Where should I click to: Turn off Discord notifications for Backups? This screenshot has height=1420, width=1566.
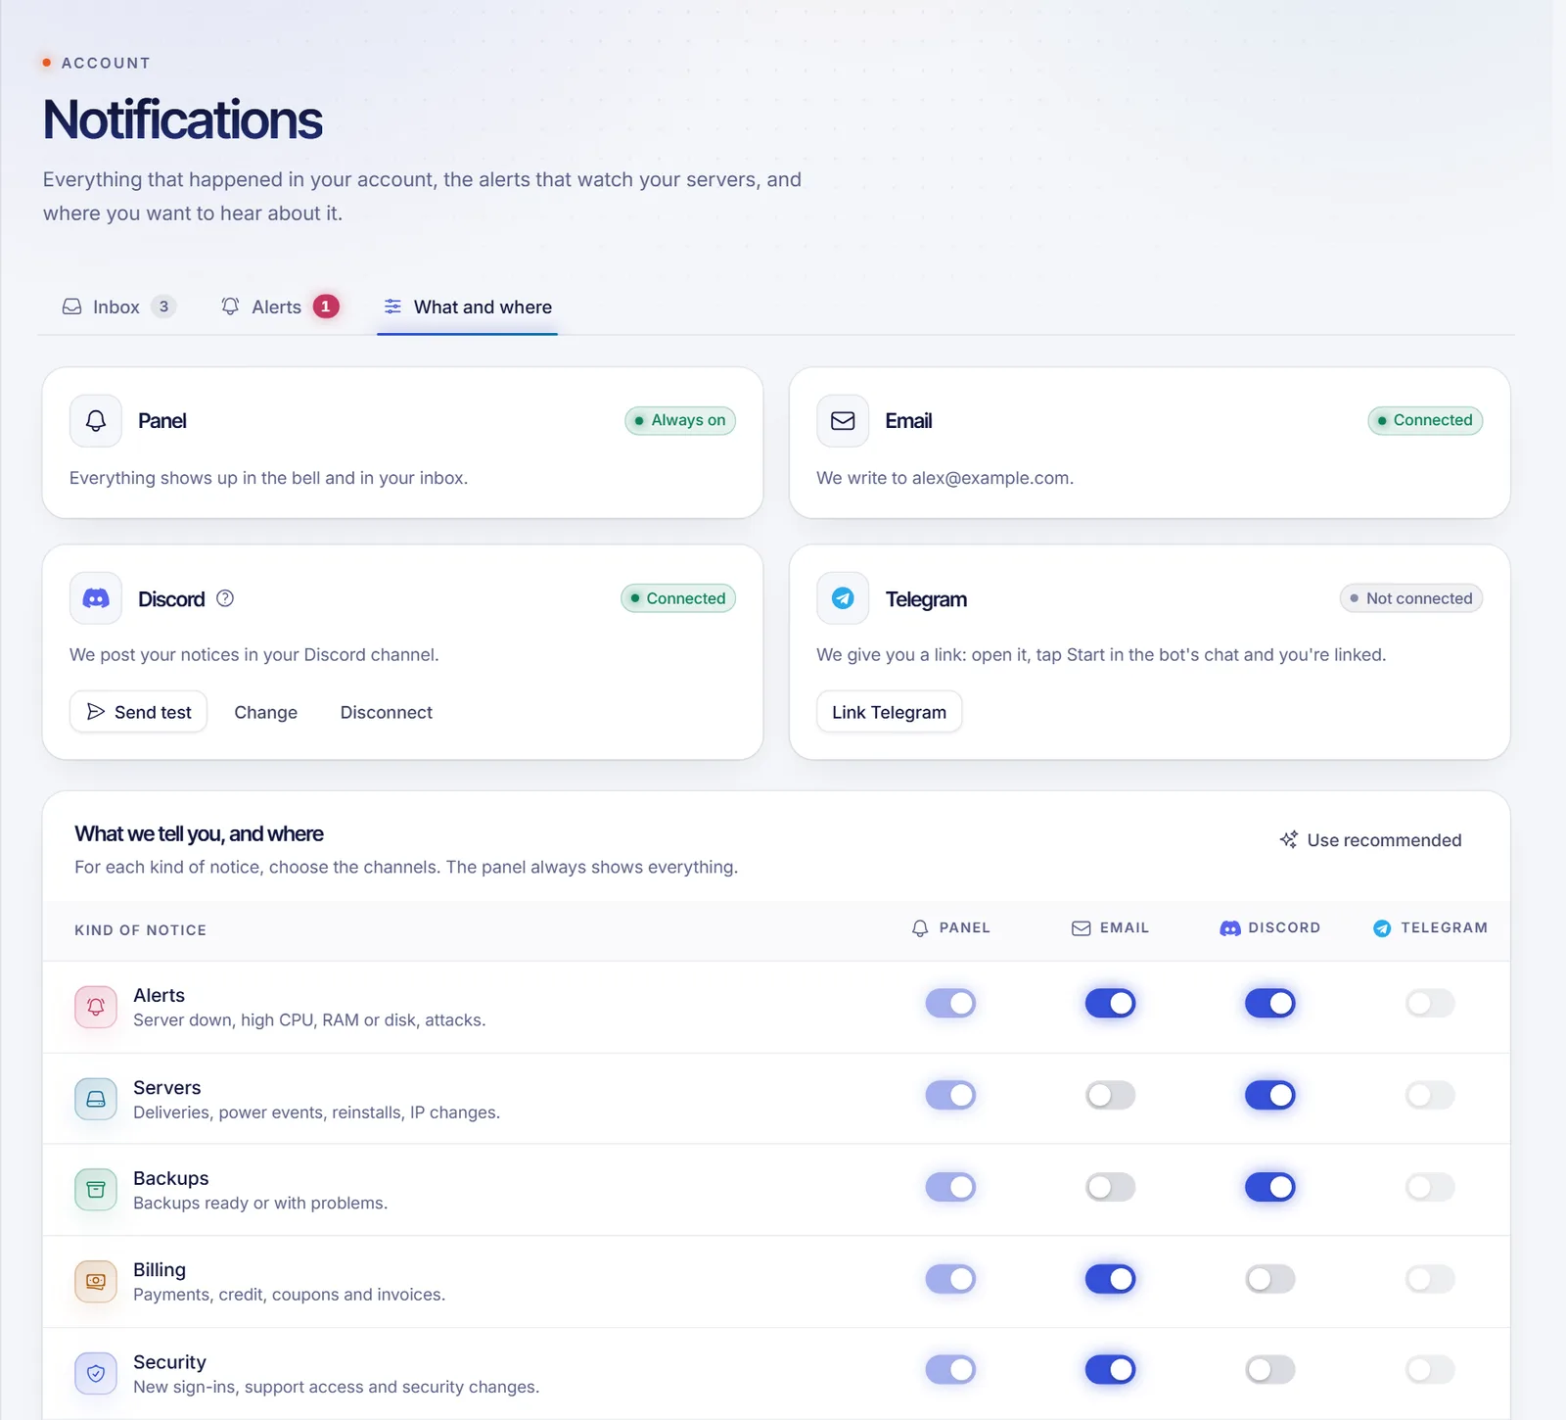(x=1269, y=1187)
